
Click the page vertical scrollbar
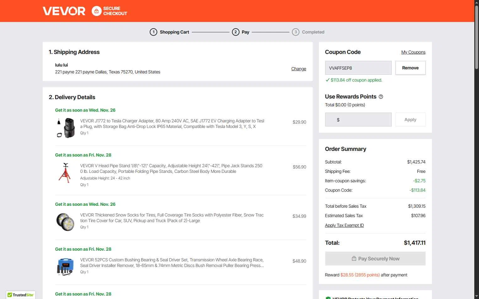click(476, 149)
